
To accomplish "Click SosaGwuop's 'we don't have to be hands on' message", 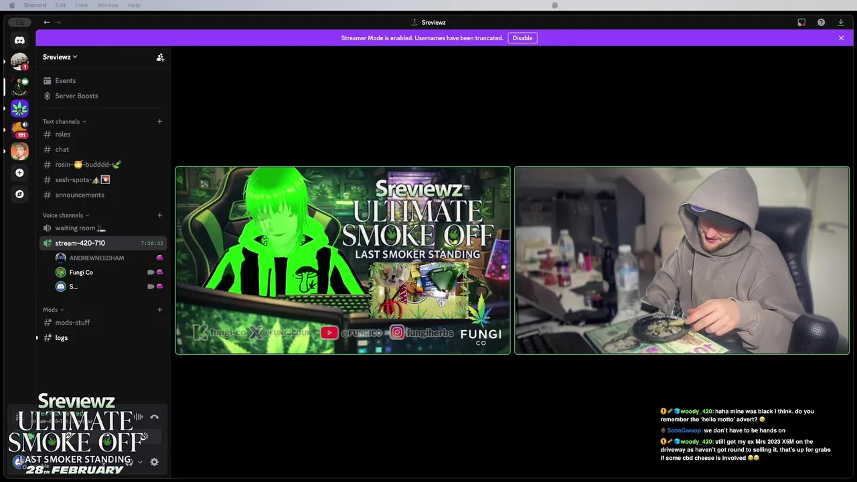I will (723, 430).
